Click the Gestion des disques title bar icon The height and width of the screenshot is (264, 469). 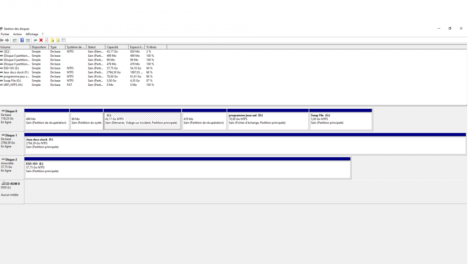click(1, 29)
